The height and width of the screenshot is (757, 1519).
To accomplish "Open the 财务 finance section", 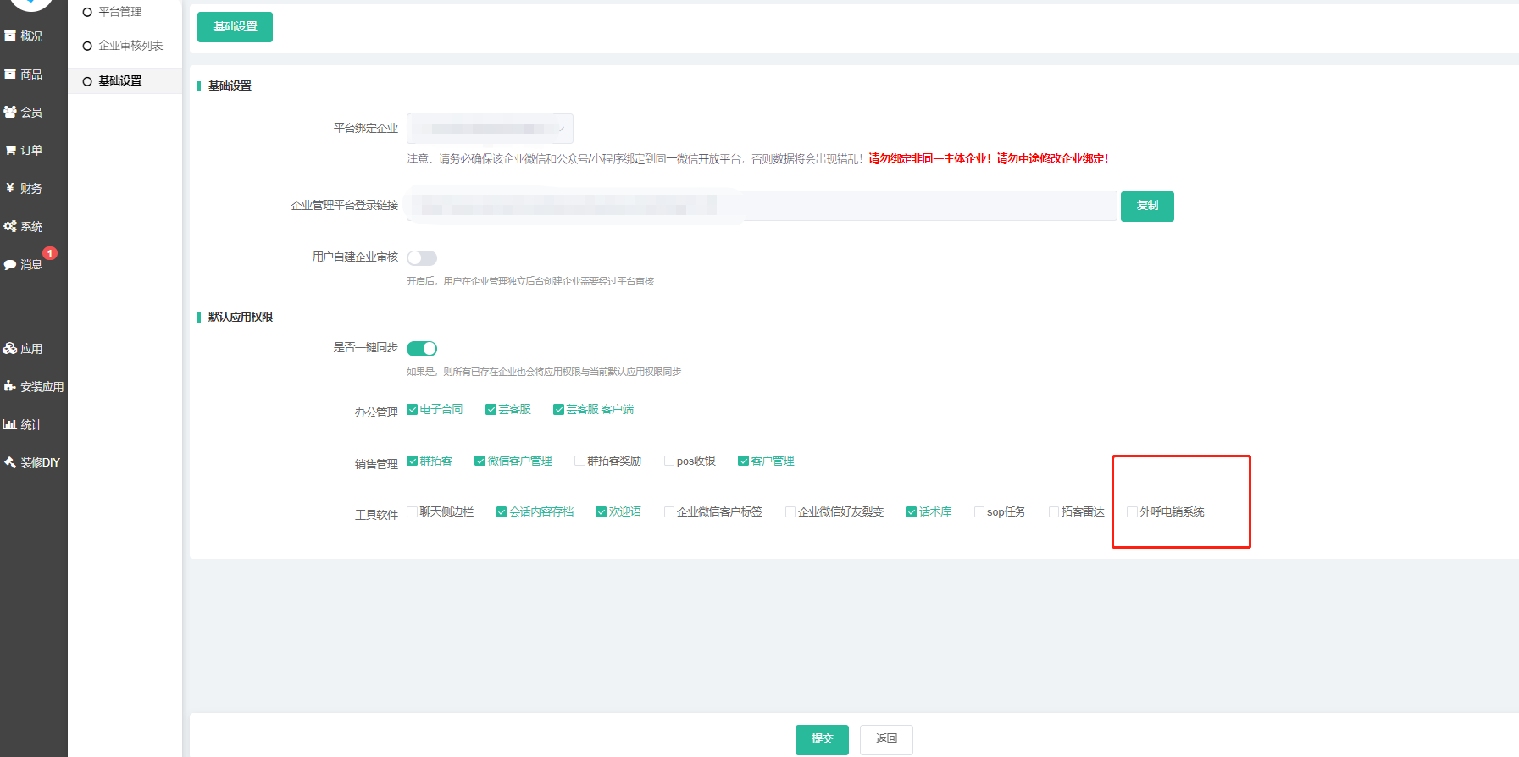I will [x=24, y=188].
